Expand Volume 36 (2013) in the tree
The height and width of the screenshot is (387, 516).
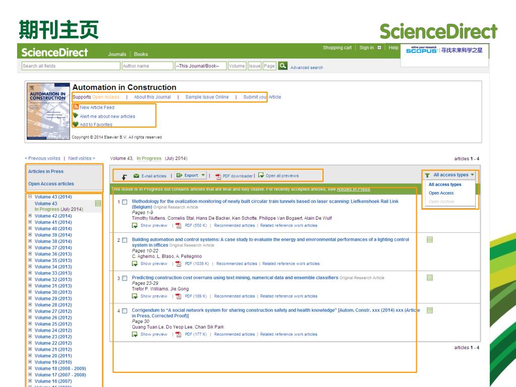(x=30, y=254)
